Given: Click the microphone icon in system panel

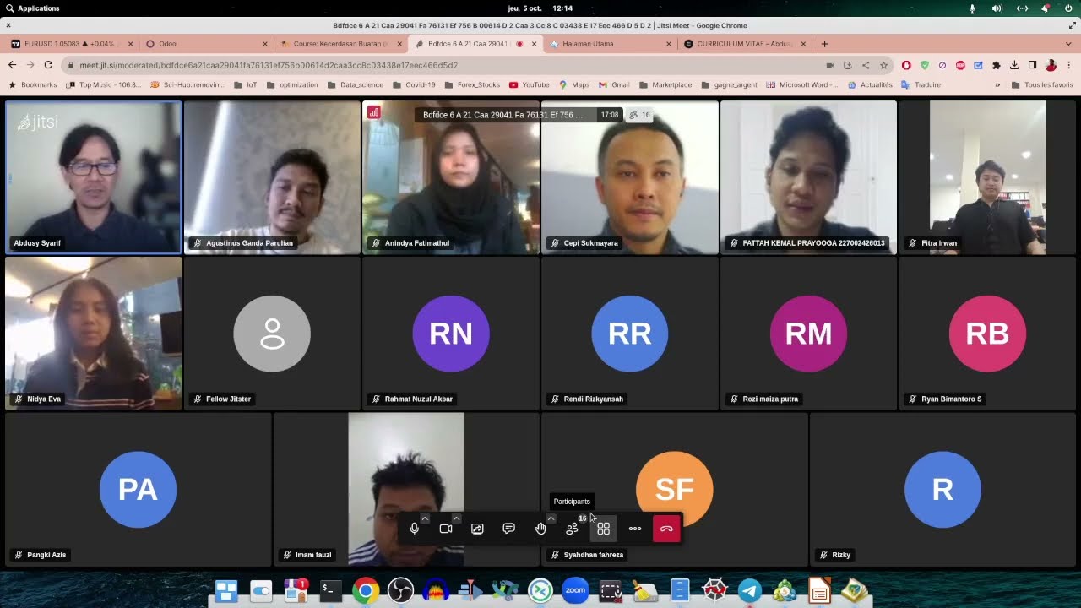Looking at the screenshot, I should tap(972, 8).
